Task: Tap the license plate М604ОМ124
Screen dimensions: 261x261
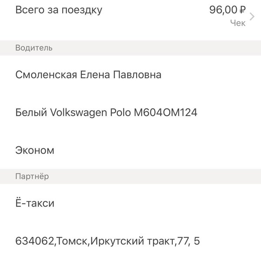Action: coord(166,112)
